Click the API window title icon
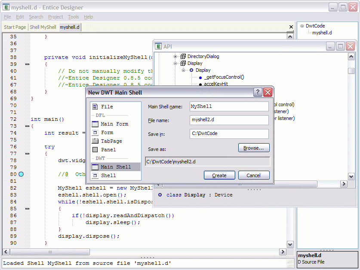The image size is (360, 270). coord(158,46)
